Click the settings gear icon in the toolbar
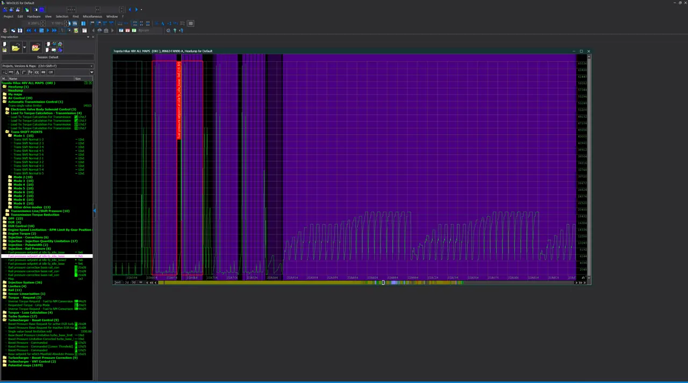The width and height of the screenshot is (688, 383). (168, 31)
